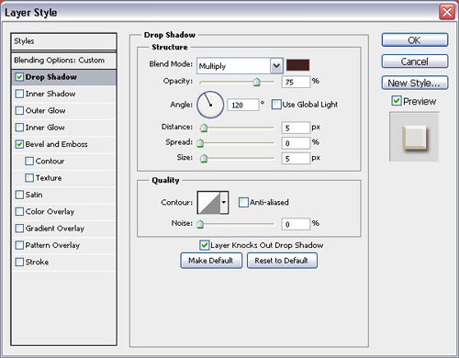This screenshot has height=358, width=459.
Task: Open the New Style dialog
Action: click(415, 83)
